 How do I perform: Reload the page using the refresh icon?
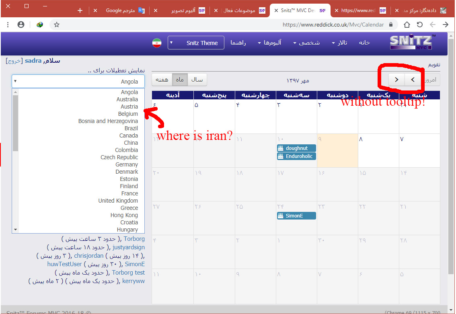419,25
